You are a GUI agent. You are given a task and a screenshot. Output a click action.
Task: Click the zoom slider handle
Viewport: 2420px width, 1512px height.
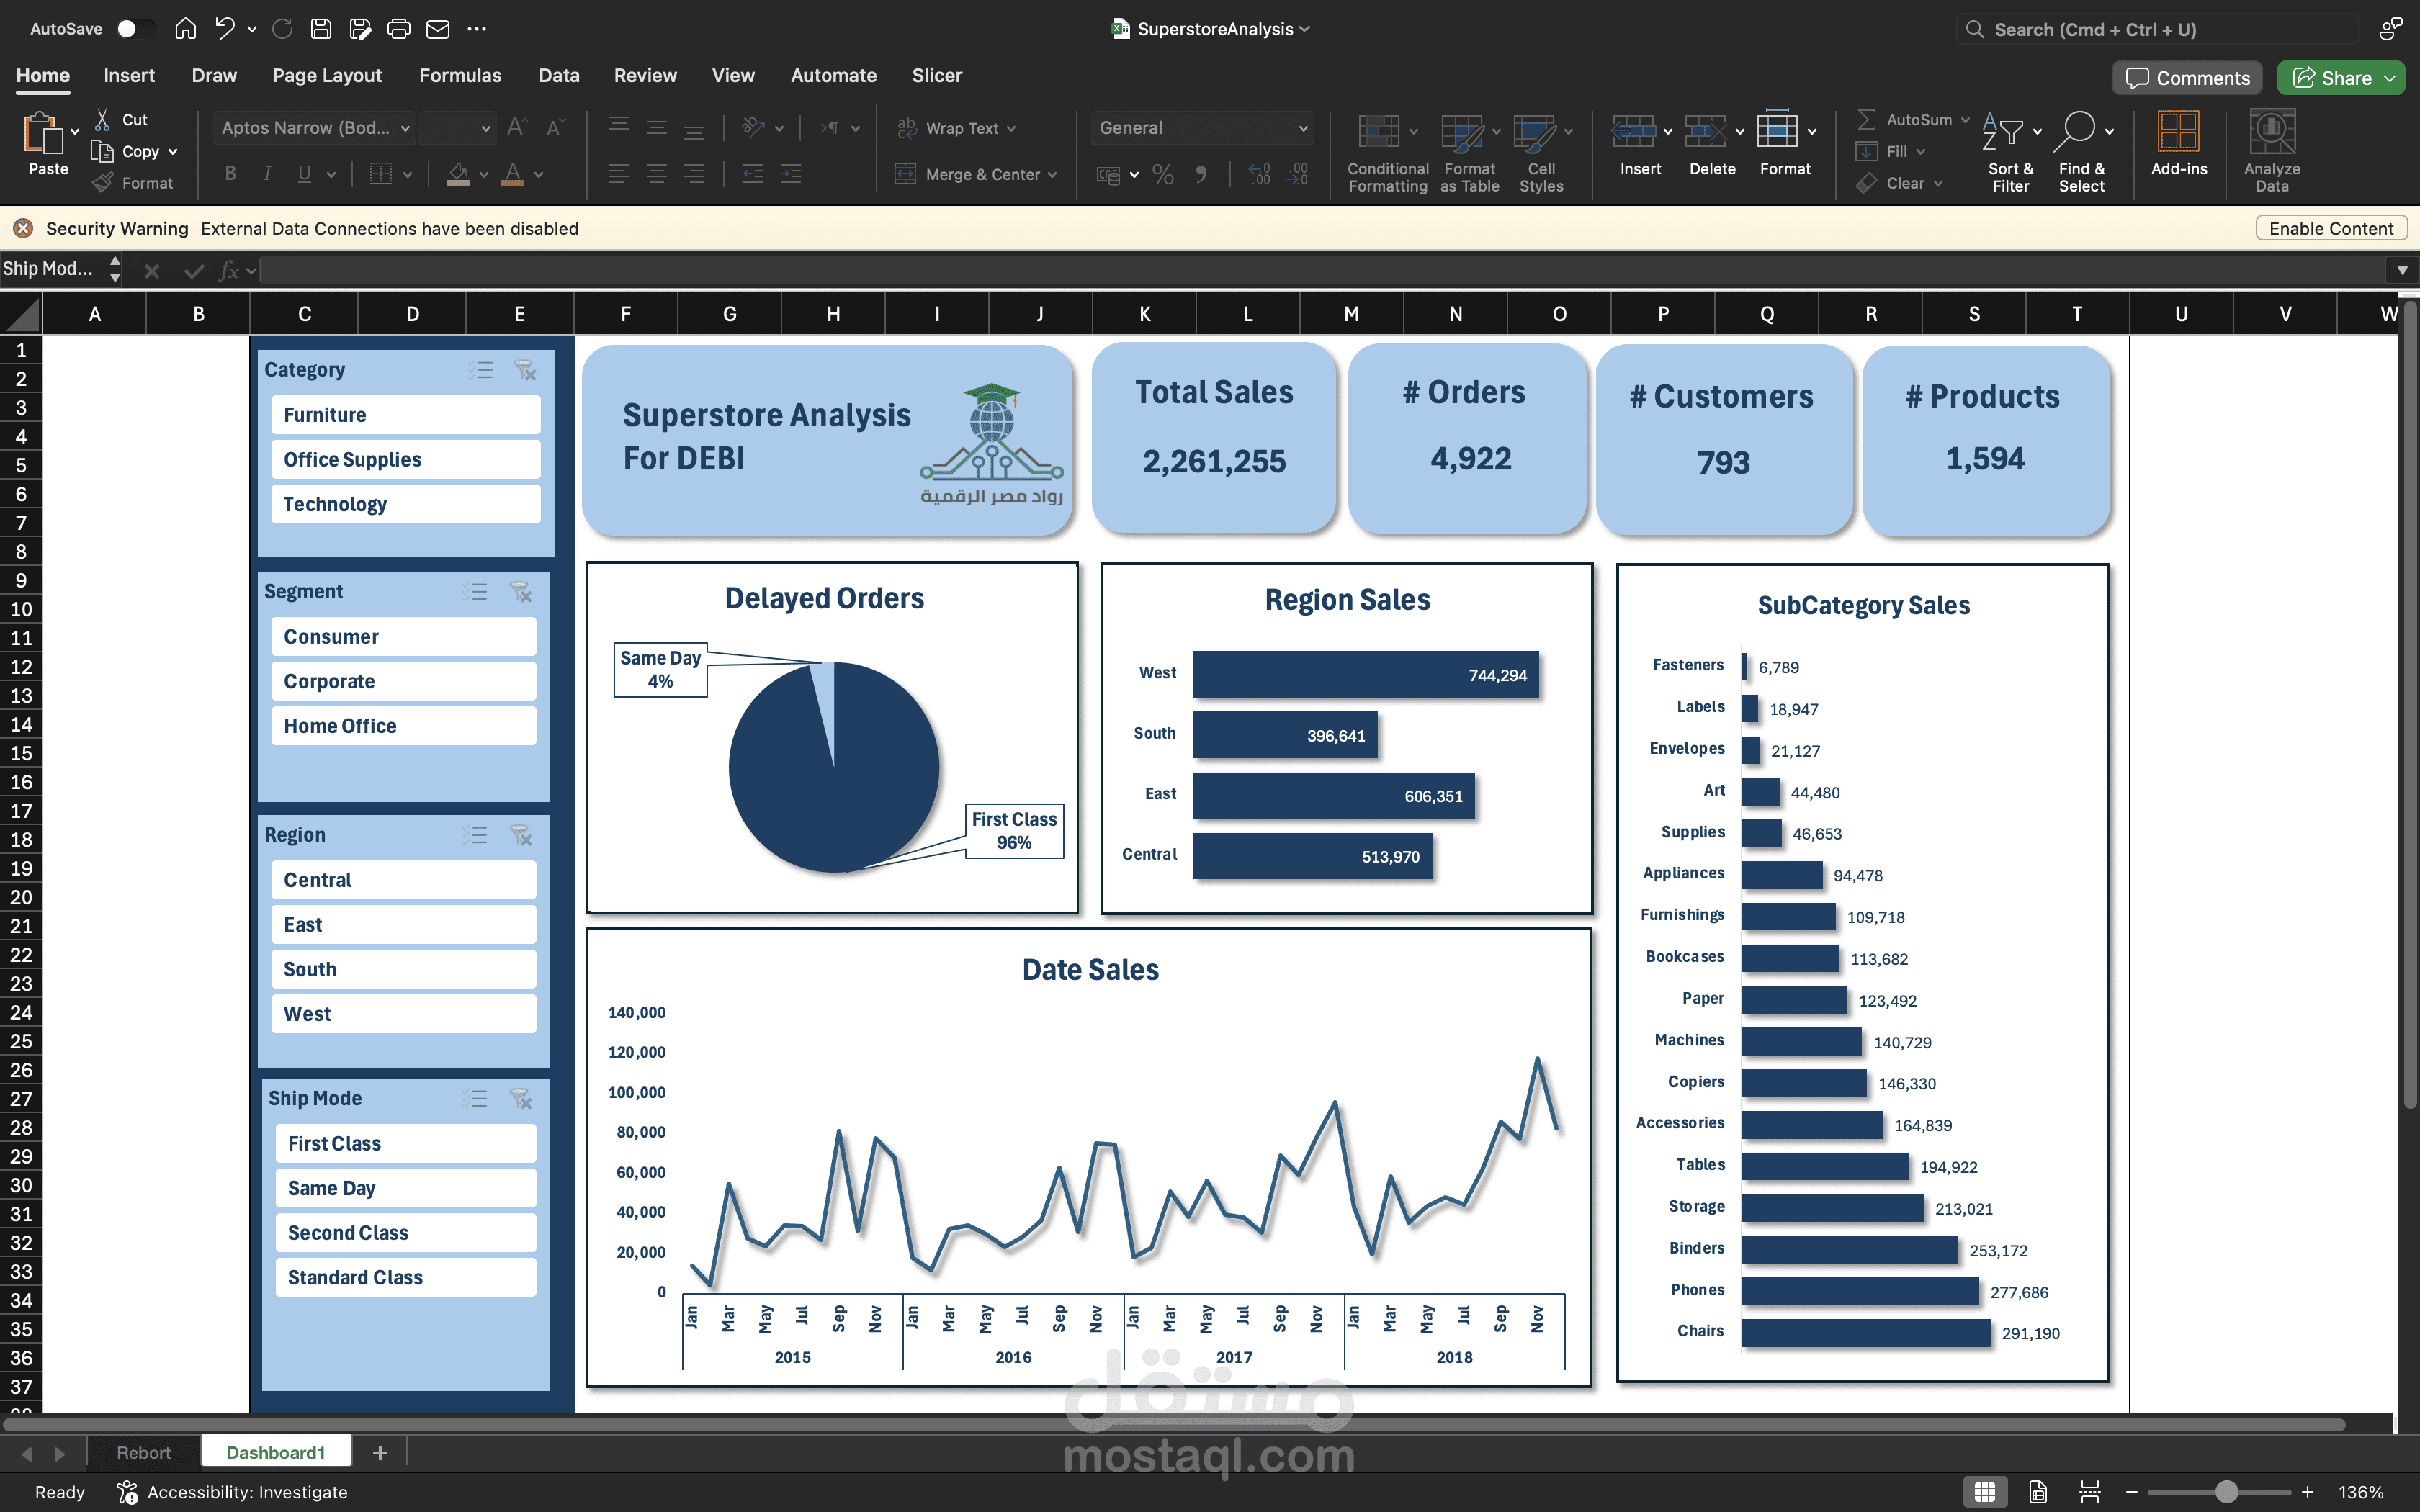tap(2226, 1492)
